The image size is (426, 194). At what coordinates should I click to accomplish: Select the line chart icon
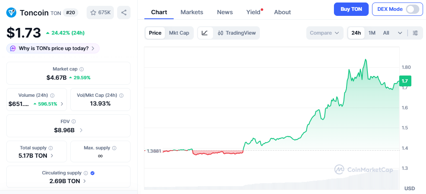tap(205, 33)
